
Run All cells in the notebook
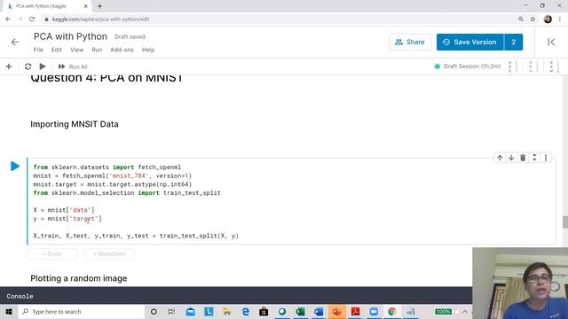tap(73, 66)
